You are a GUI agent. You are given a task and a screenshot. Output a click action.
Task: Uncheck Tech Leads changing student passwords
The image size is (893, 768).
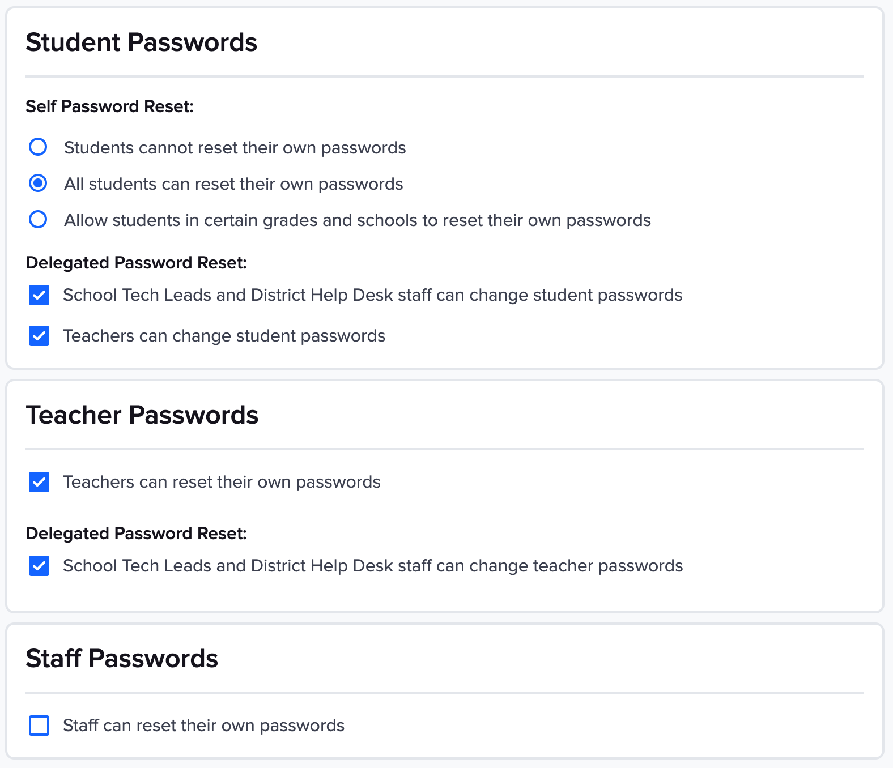pyautogui.click(x=39, y=295)
